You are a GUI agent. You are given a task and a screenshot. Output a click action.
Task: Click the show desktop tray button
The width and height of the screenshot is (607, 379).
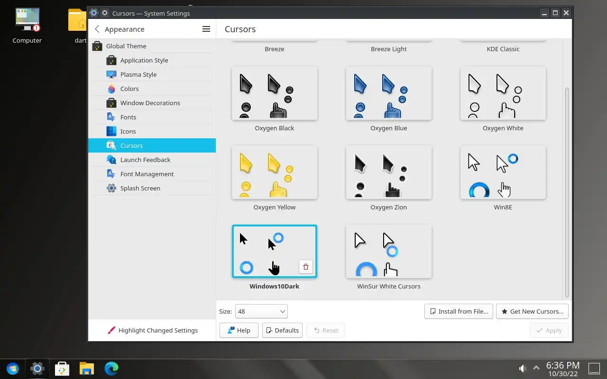point(594,369)
